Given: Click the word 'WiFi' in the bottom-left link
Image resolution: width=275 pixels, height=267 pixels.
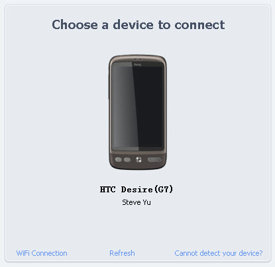Looking at the screenshot, I should click(23, 253).
